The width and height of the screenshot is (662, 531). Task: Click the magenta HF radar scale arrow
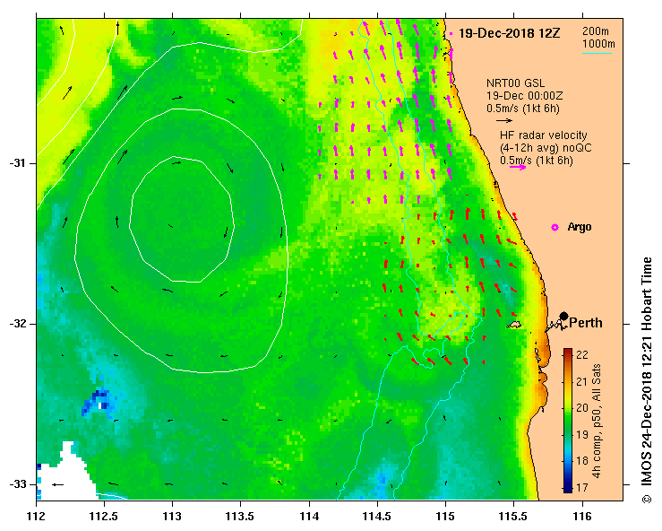(518, 167)
